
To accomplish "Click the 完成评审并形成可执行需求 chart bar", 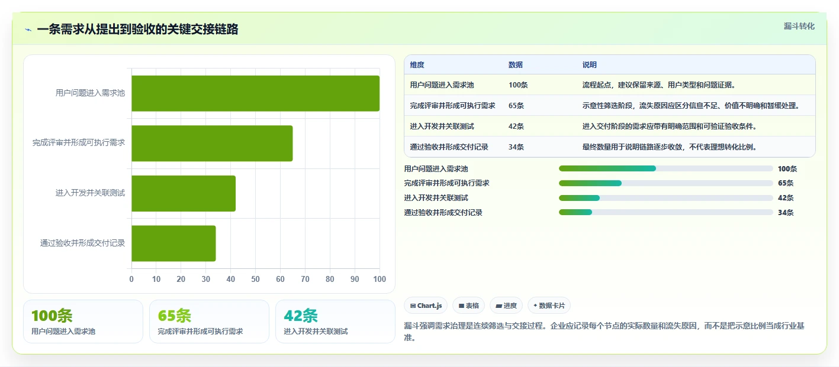I will (x=212, y=143).
